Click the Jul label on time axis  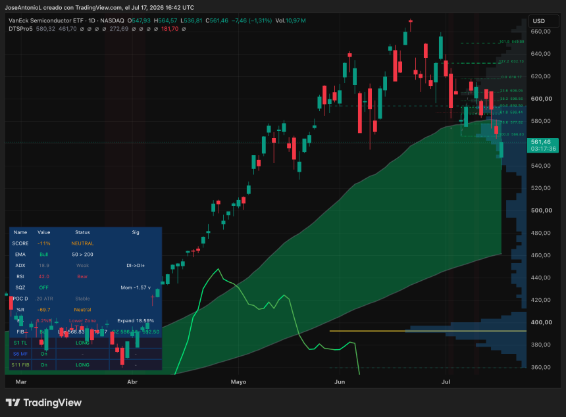click(446, 381)
